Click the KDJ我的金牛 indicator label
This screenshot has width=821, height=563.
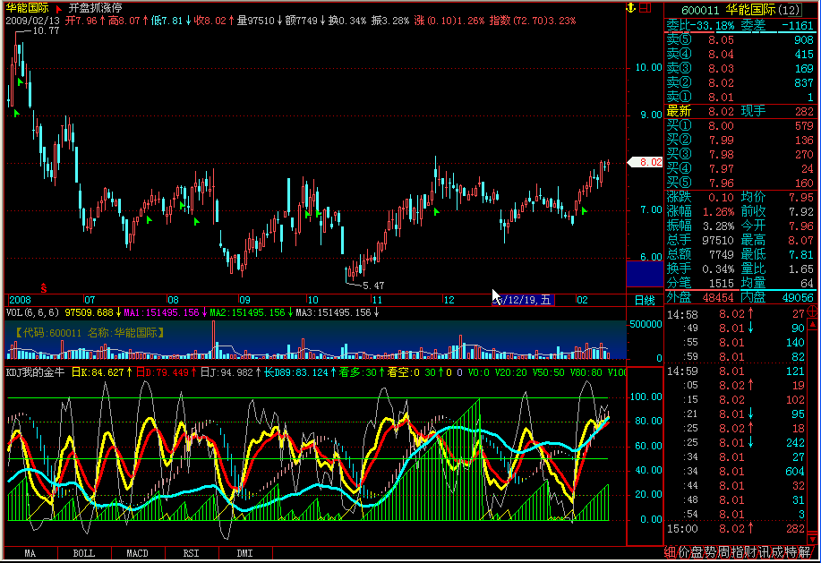(x=35, y=372)
